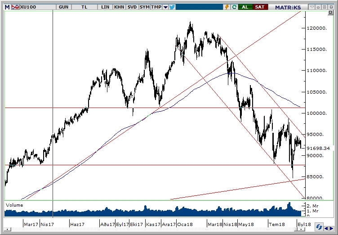Click the Nis17 date label
This screenshot has height=235, width=338.
[x=47, y=224]
